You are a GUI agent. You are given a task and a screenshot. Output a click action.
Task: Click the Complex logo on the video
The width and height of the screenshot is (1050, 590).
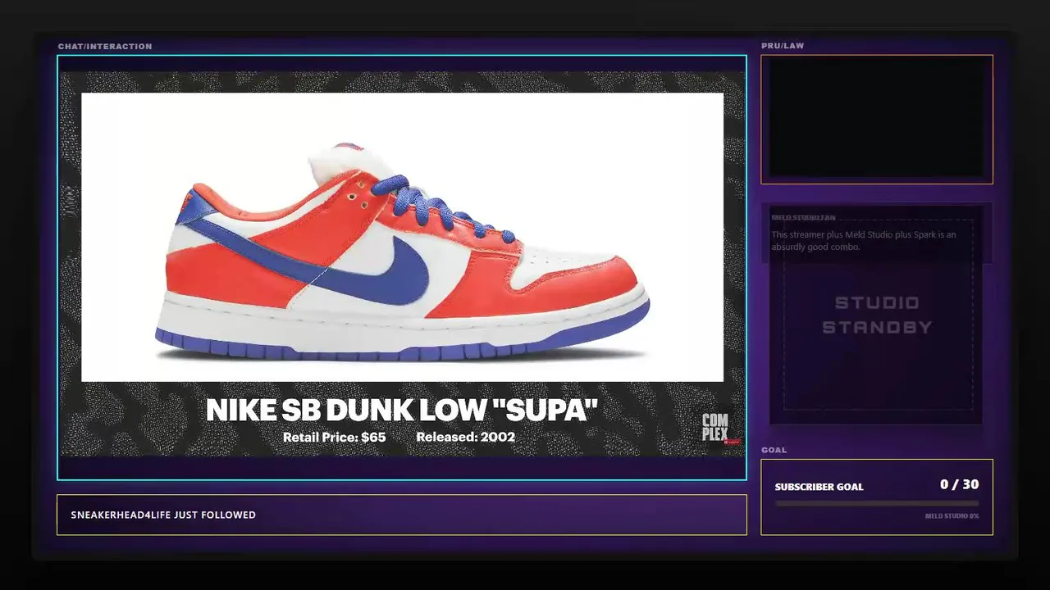716,428
